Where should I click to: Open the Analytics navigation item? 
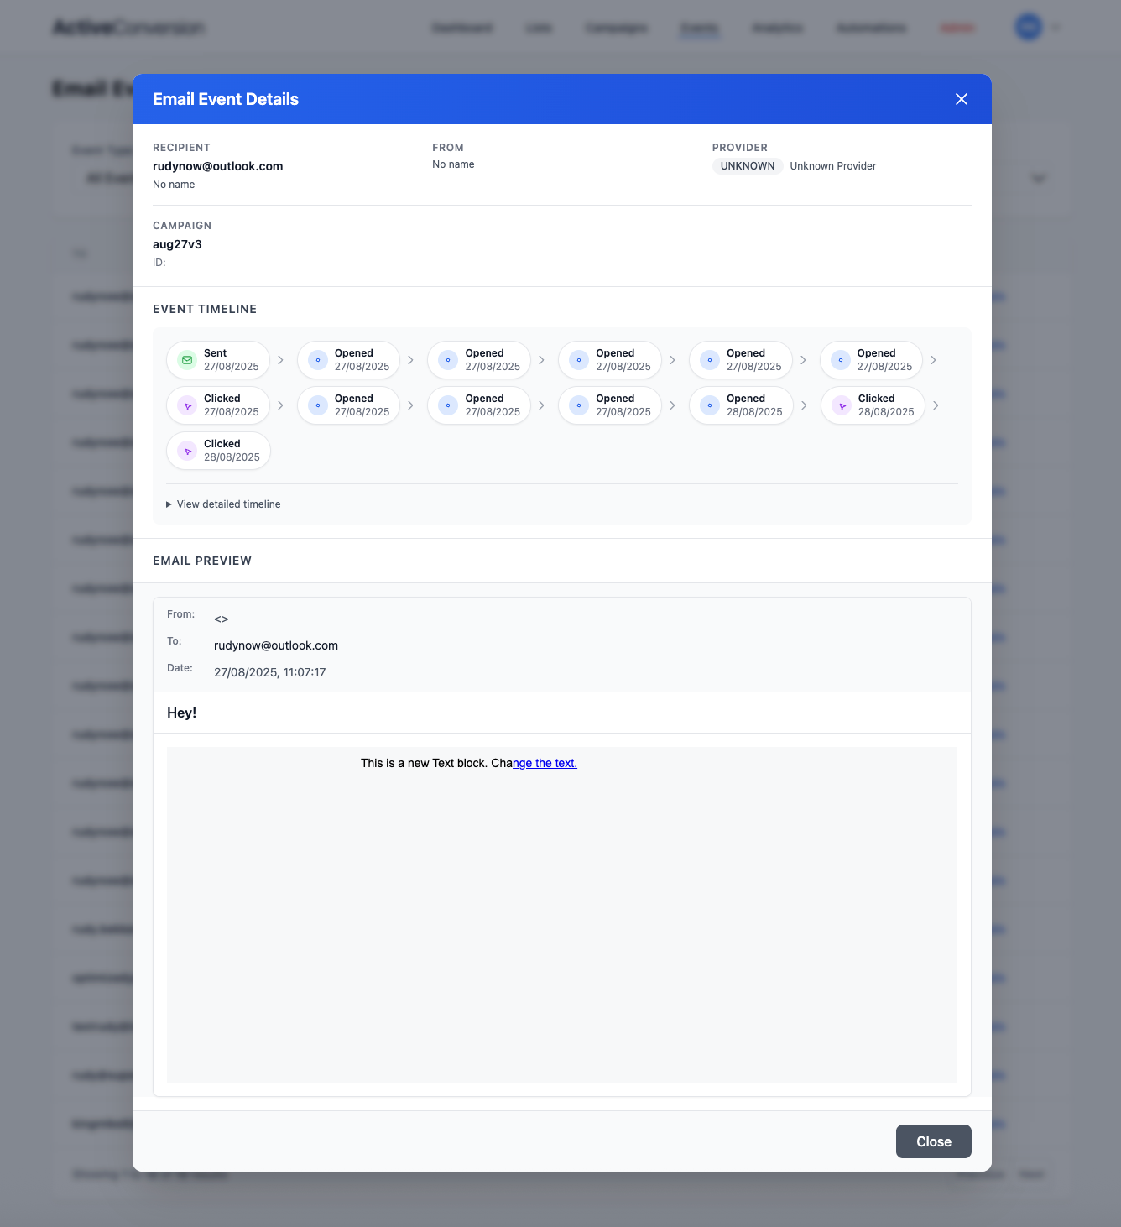[x=777, y=28]
